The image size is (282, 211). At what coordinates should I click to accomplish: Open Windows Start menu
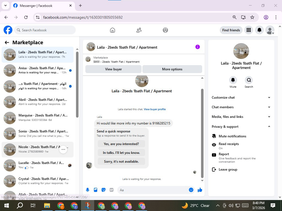tap(7, 206)
